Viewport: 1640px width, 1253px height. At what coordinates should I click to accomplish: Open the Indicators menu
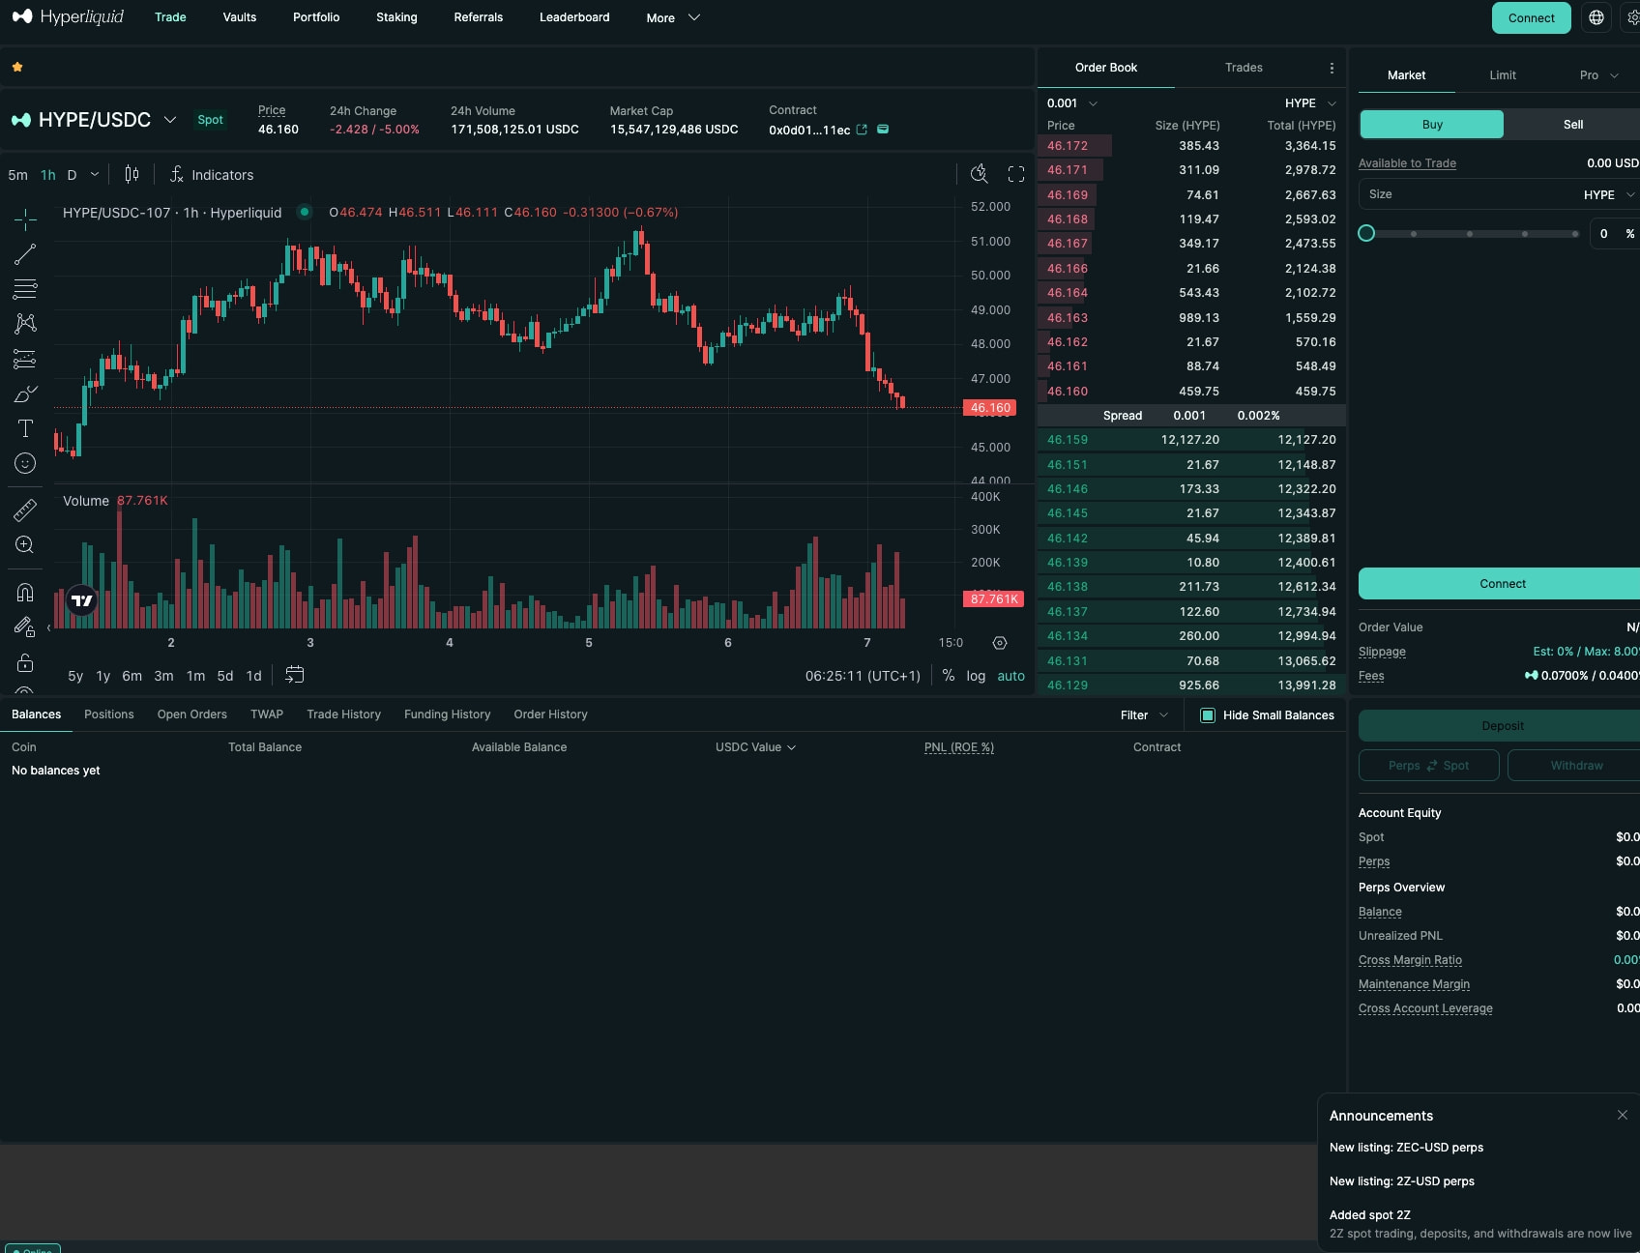coord(212,174)
